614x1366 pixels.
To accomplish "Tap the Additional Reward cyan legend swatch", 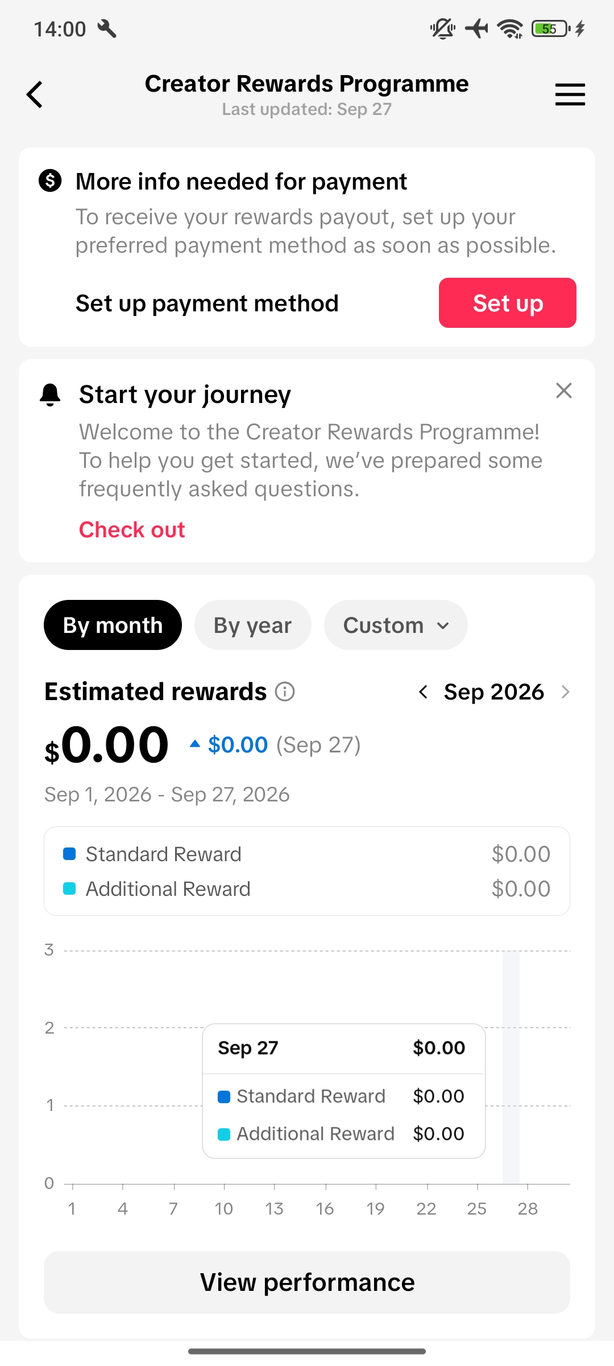I will pos(69,888).
